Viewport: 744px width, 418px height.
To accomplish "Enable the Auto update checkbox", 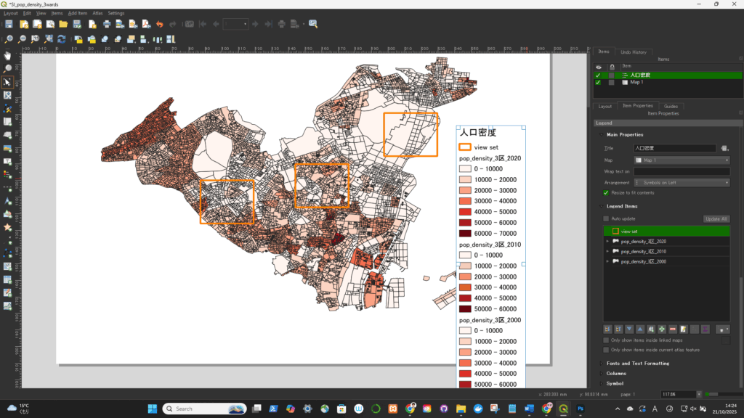I will 606,218.
